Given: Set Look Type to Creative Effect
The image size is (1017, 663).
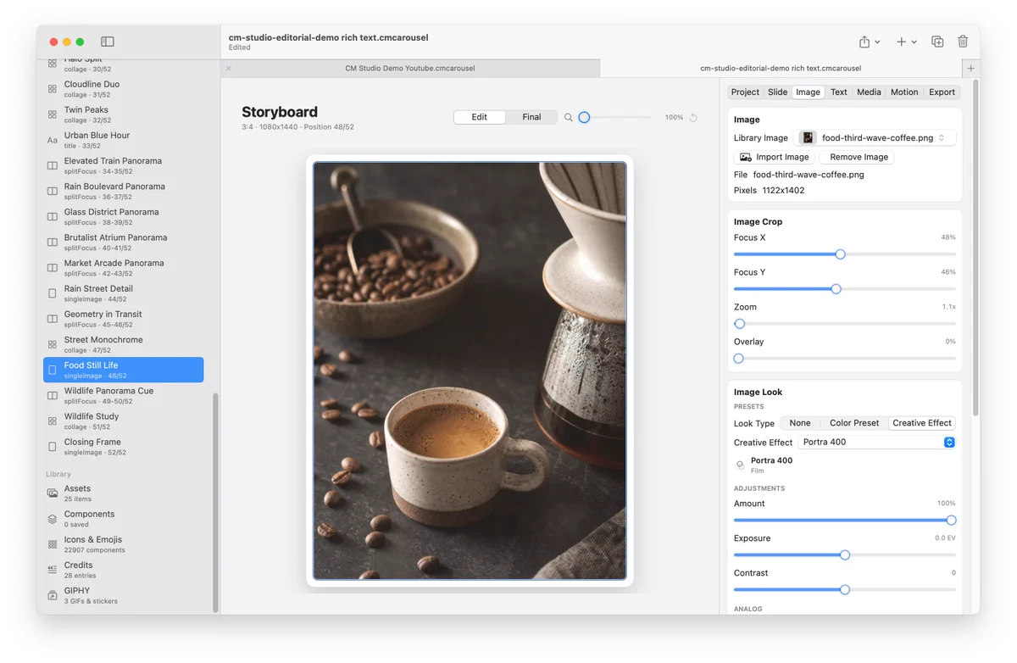Looking at the screenshot, I should pos(922,423).
